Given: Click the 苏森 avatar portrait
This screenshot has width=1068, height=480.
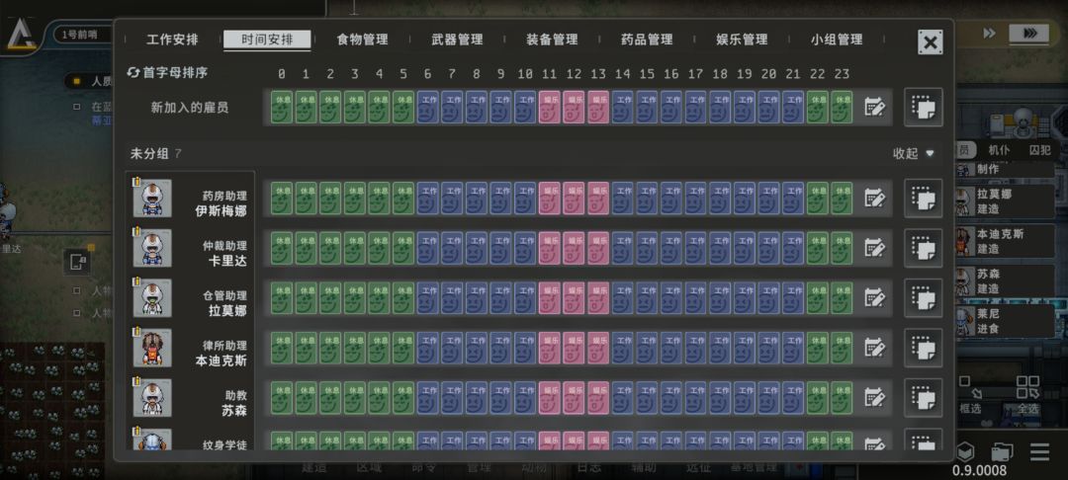Looking at the screenshot, I should coord(152,397).
